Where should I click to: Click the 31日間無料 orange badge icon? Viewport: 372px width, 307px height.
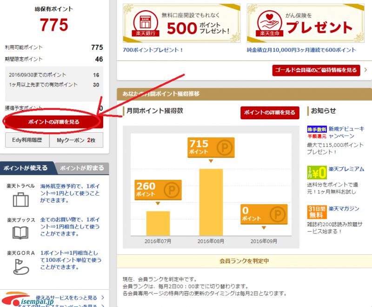pos(317,212)
